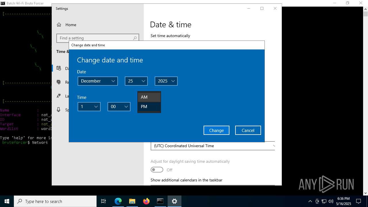Select the Region sidebar icon

point(59,82)
